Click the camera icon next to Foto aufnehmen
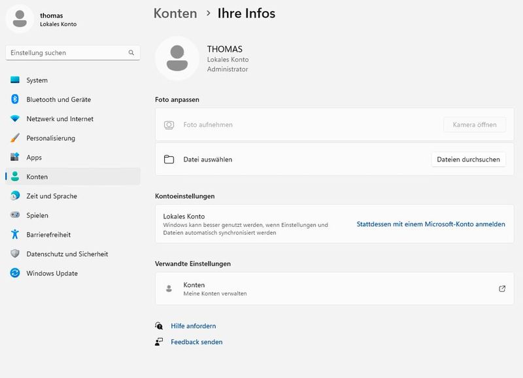Image resolution: width=523 pixels, height=378 pixels. [x=169, y=124]
